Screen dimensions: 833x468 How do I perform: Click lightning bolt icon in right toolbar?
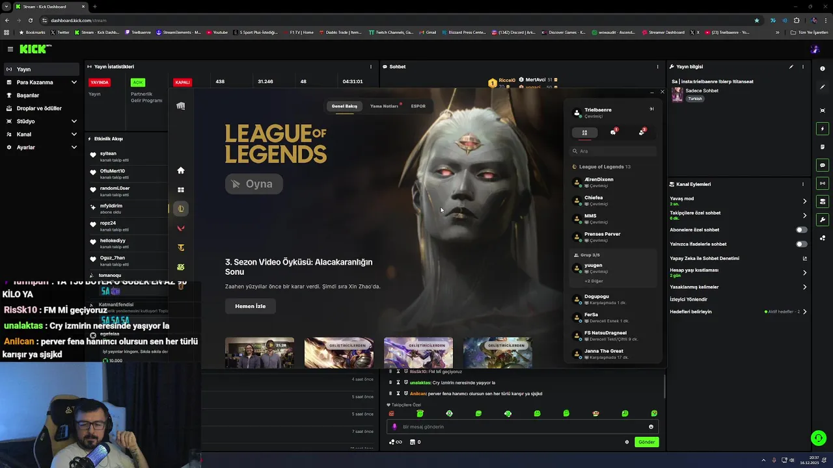(823, 129)
